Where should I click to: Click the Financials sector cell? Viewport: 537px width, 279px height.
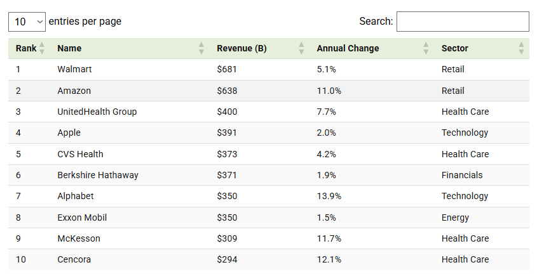(x=461, y=175)
